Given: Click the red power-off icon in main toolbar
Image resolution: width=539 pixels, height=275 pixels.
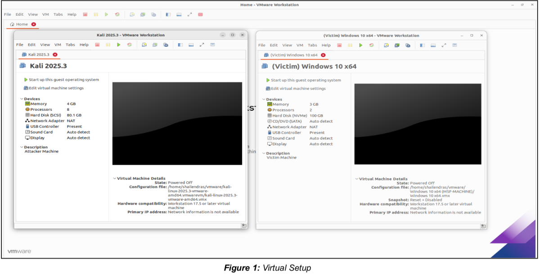Looking at the screenshot, I should tap(85, 14).
